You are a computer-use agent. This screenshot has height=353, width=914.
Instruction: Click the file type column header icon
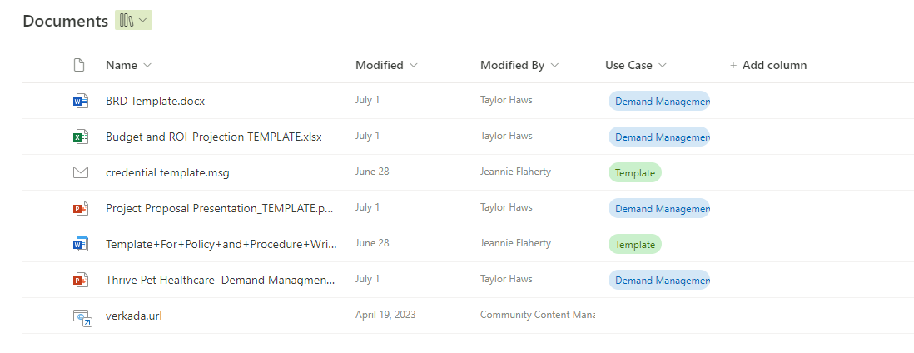(80, 65)
